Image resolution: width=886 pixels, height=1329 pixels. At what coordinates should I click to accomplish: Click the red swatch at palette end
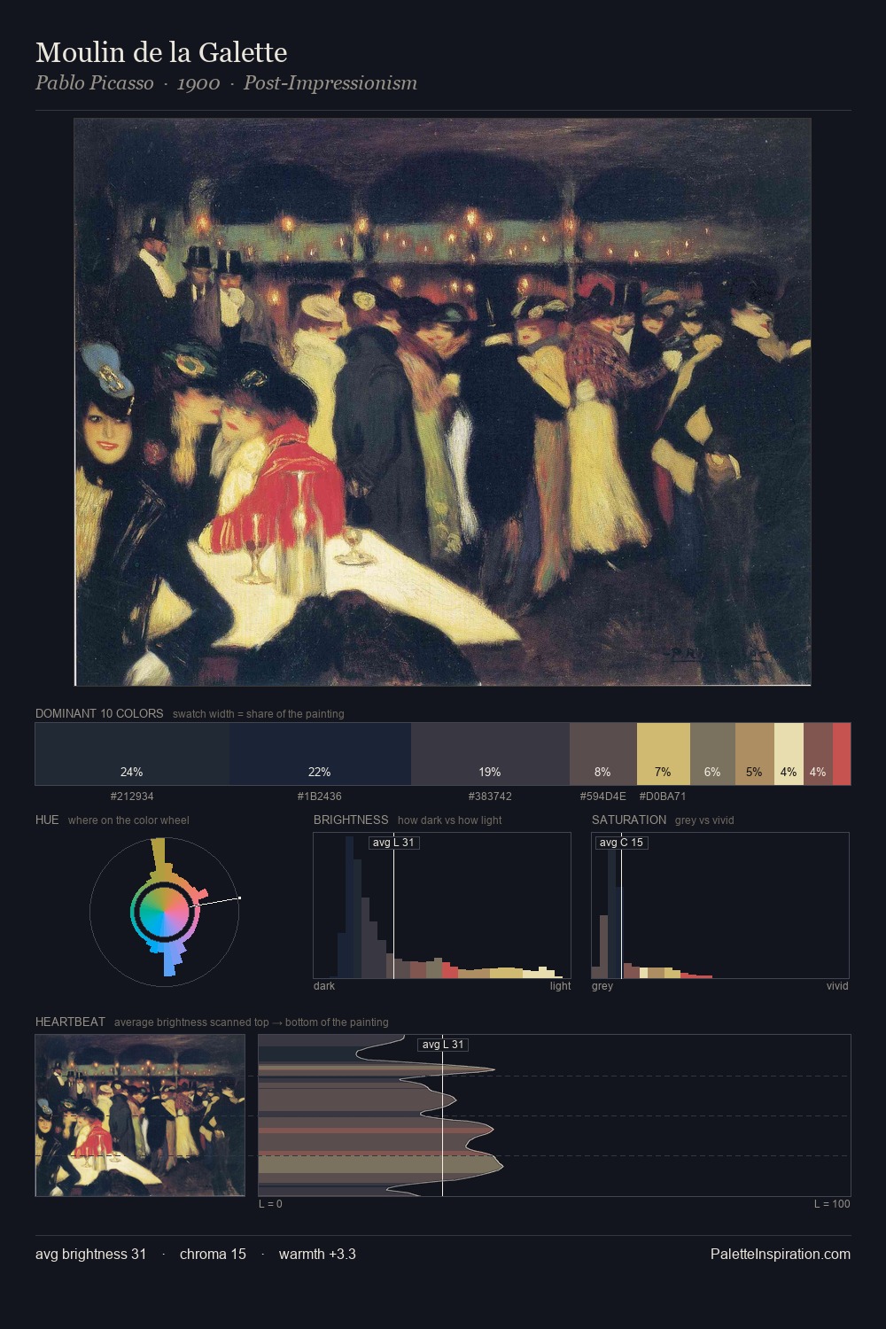pos(842,754)
